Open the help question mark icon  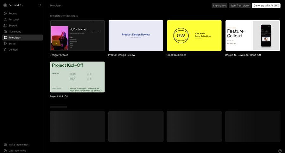point(280,151)
